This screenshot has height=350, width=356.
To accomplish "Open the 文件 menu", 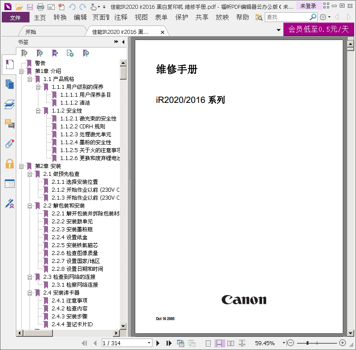I will coord(15,18).
